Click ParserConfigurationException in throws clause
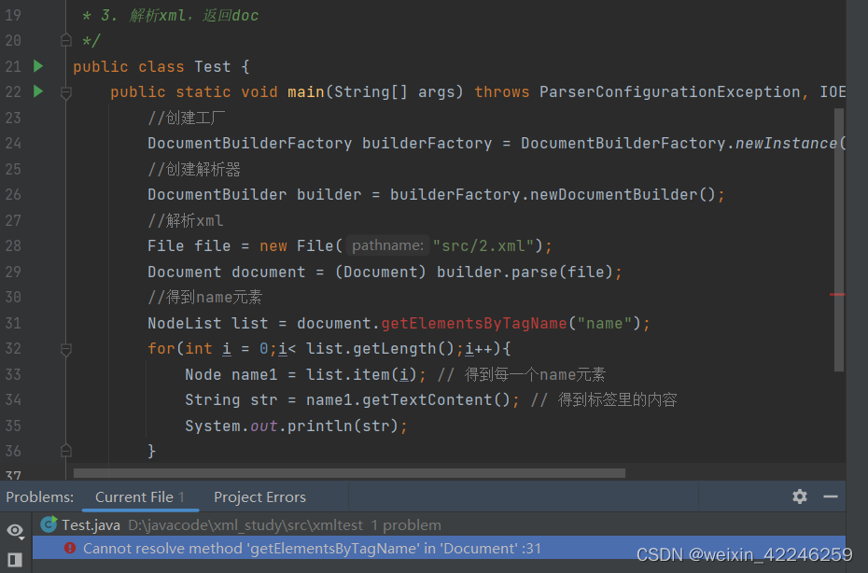The width and height of the screenshot is (868, 573). pos(670,91)
